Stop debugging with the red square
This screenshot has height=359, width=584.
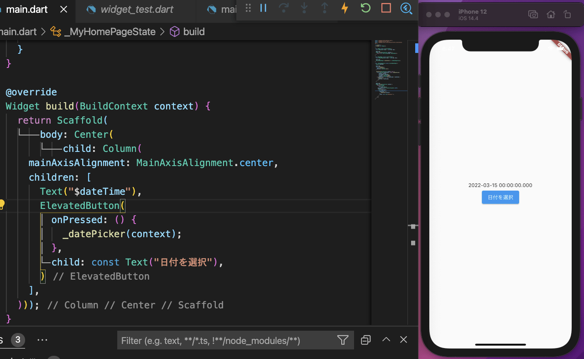(386, 8)
